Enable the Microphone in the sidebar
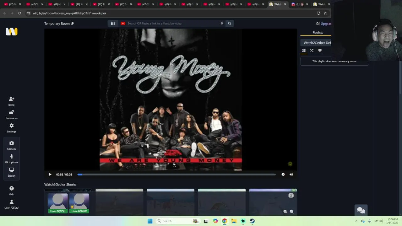This screenshot has height=226, width=402. (x=11, y=159)
